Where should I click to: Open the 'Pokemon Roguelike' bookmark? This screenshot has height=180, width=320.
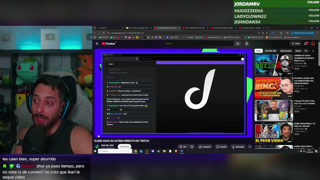click(292, 37)
